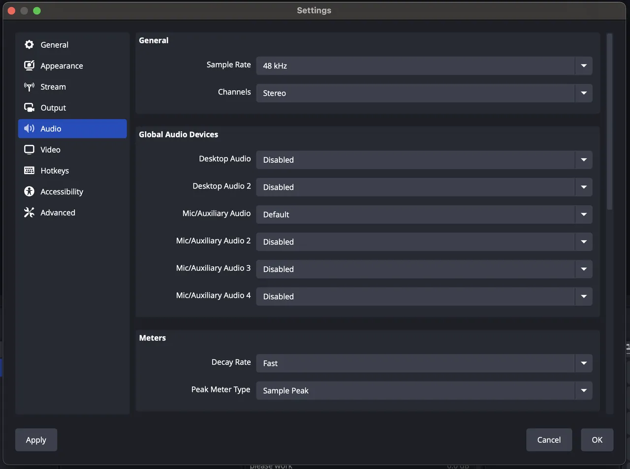Switch to the General settings tab label
This screenshot has height=469, width=630.
[x=54, y=45]
